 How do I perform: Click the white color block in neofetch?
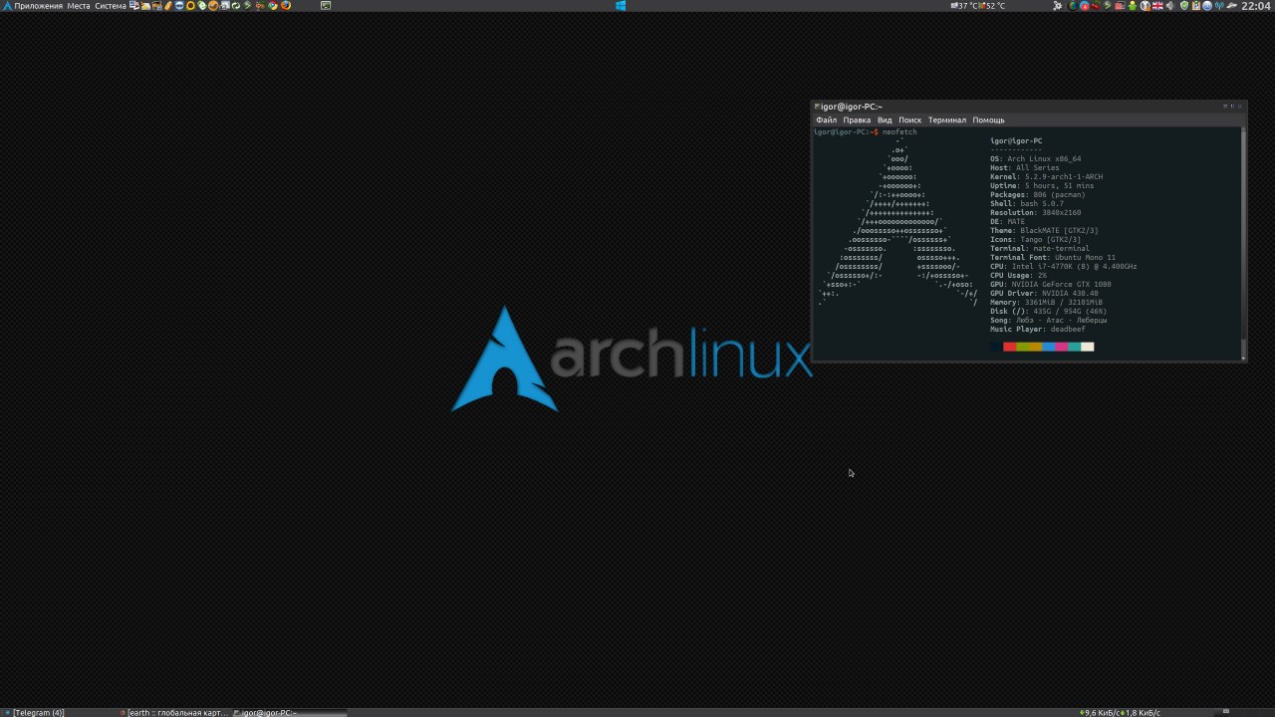pos(1087,347)
